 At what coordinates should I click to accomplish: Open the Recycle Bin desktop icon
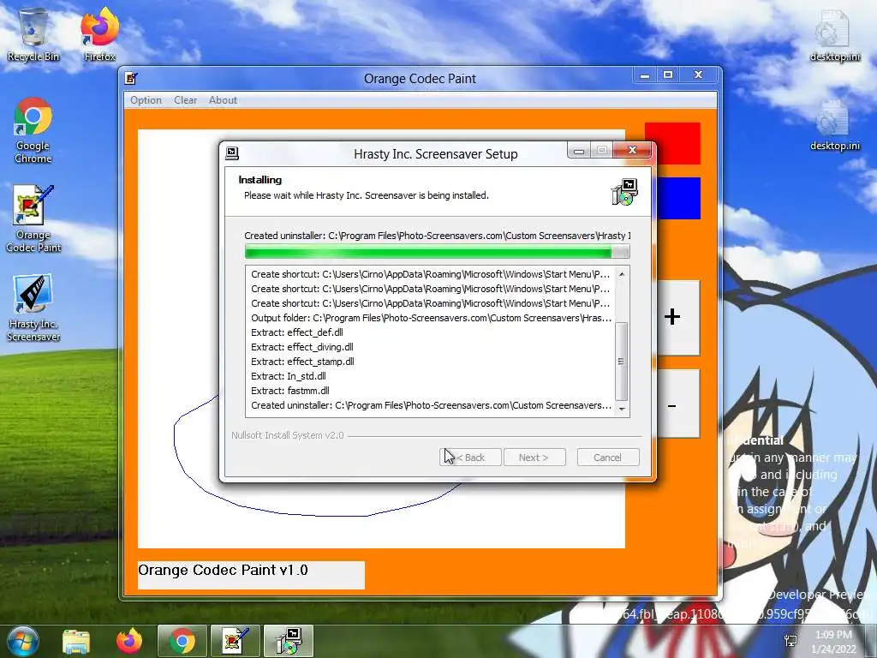pos(33,34)
